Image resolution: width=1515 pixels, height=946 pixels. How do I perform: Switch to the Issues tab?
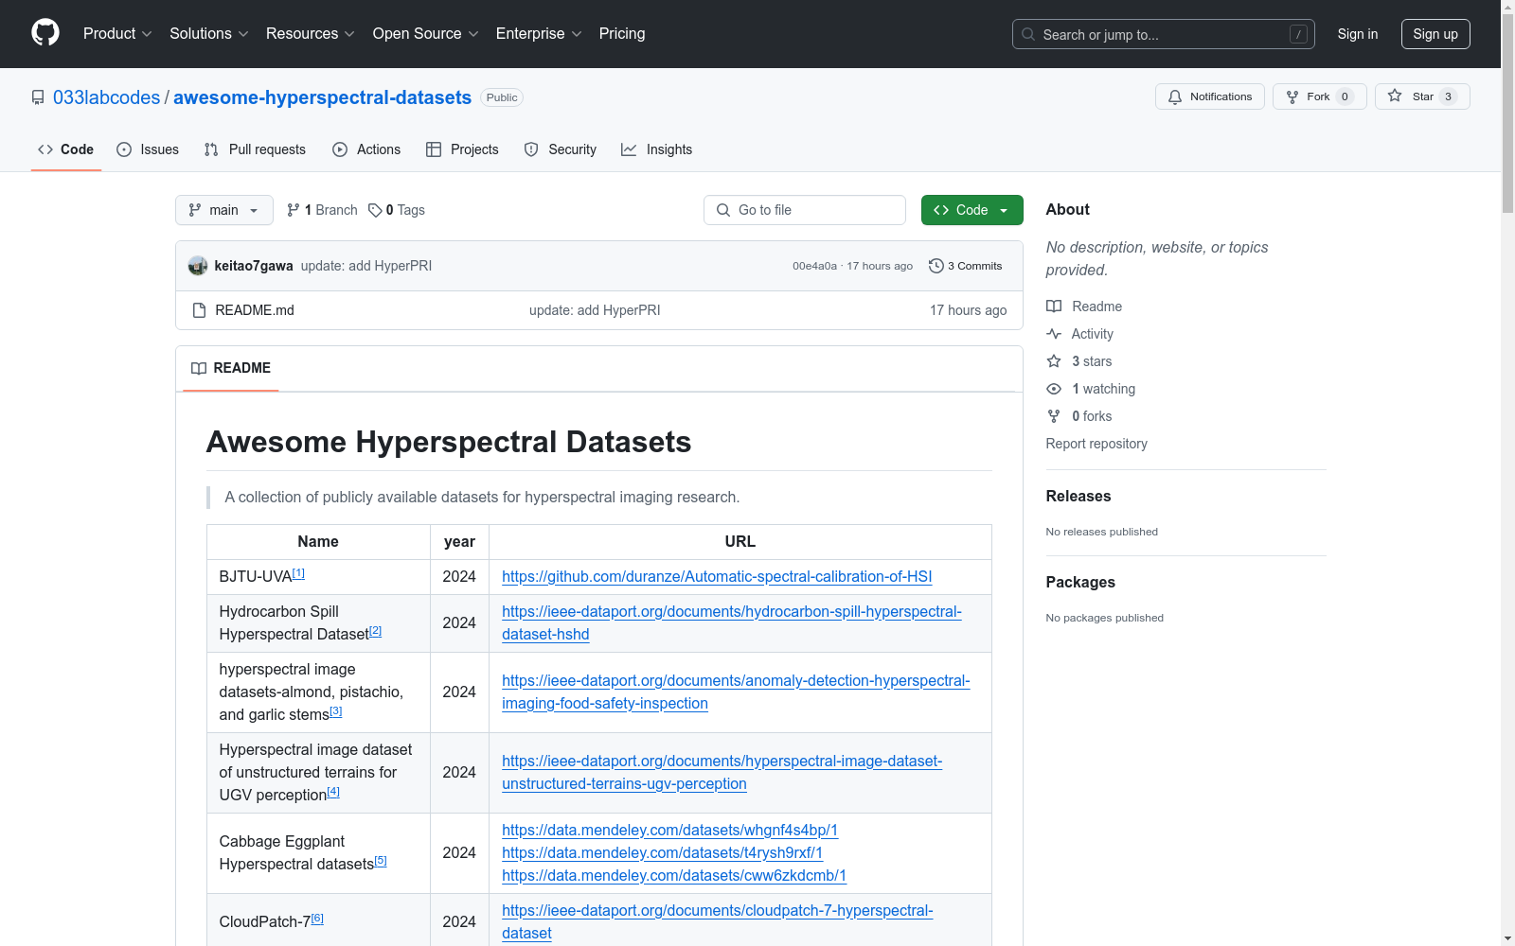tap(148, 149)
